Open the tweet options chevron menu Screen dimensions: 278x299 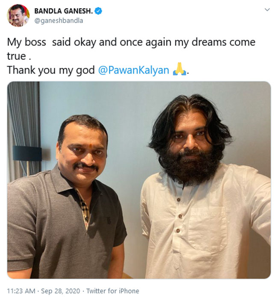point(267,9)
